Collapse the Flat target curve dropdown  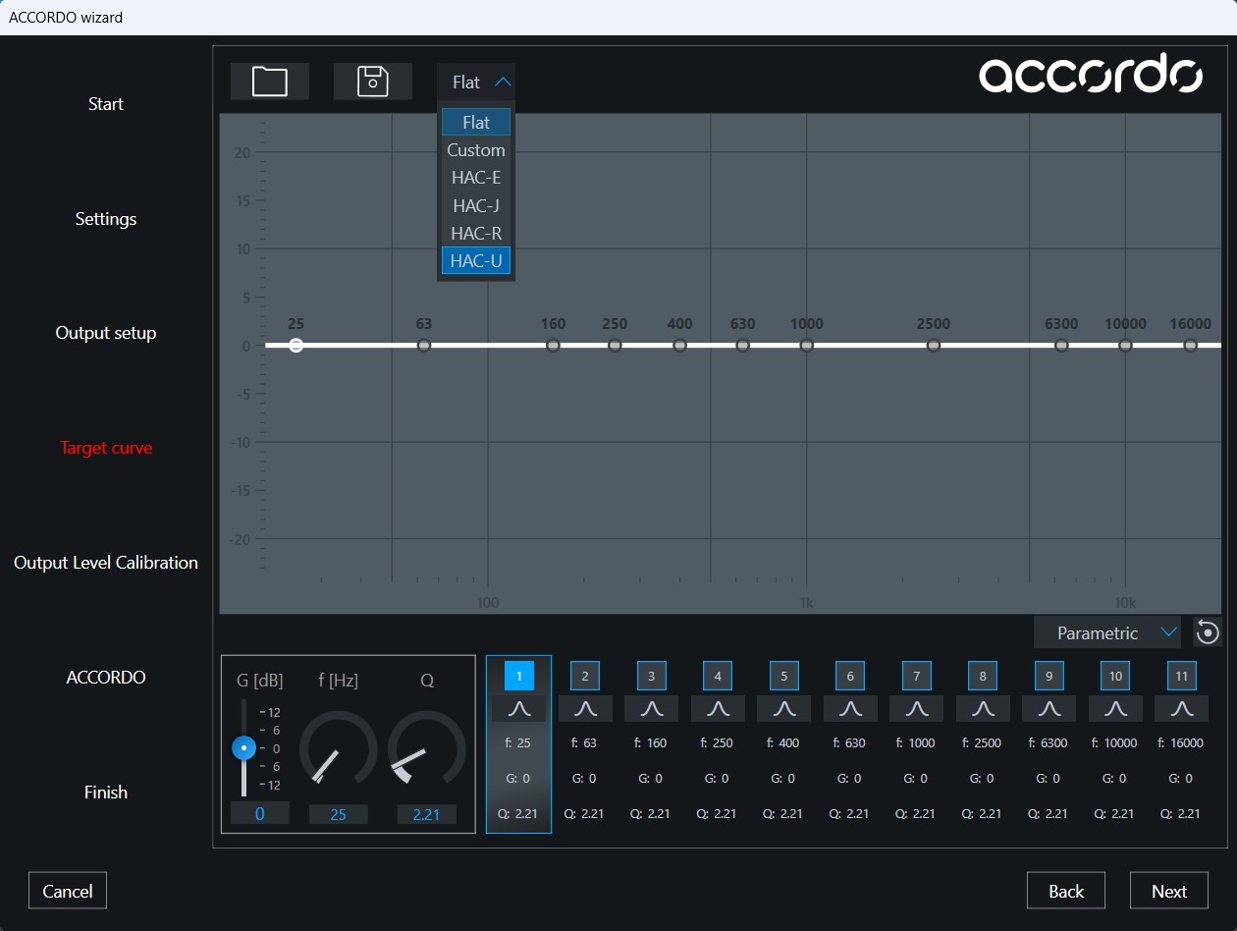(476, 82)
